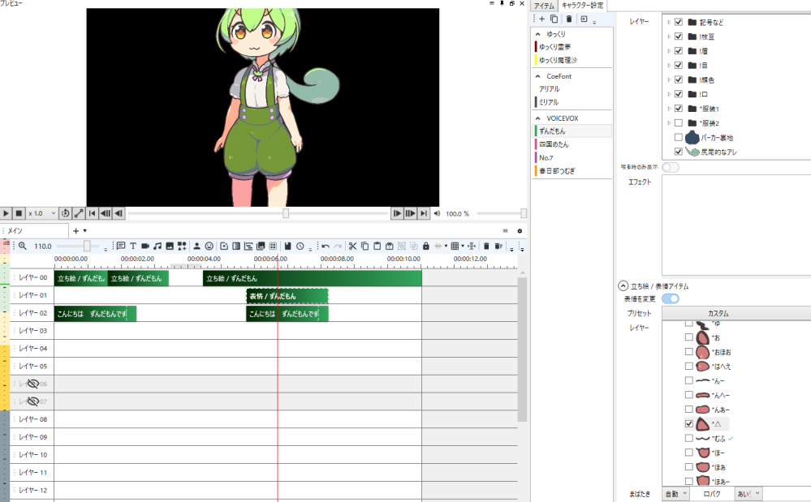
Task: Undo the last action
Action: pos(326,247)
